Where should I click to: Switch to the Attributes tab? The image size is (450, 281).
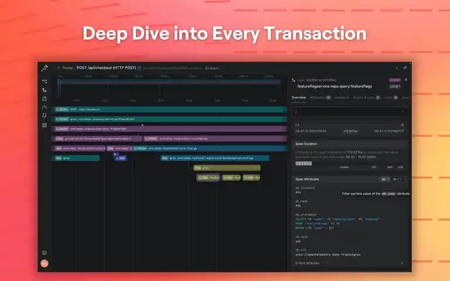(x=321, y=98)
